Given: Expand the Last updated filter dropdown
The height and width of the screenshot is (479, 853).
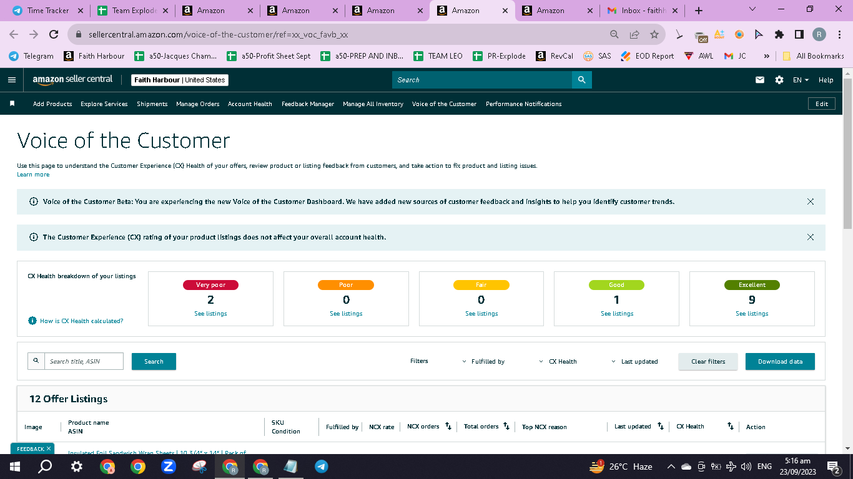Looking at the screenshot, I should (x=634, y=362).
